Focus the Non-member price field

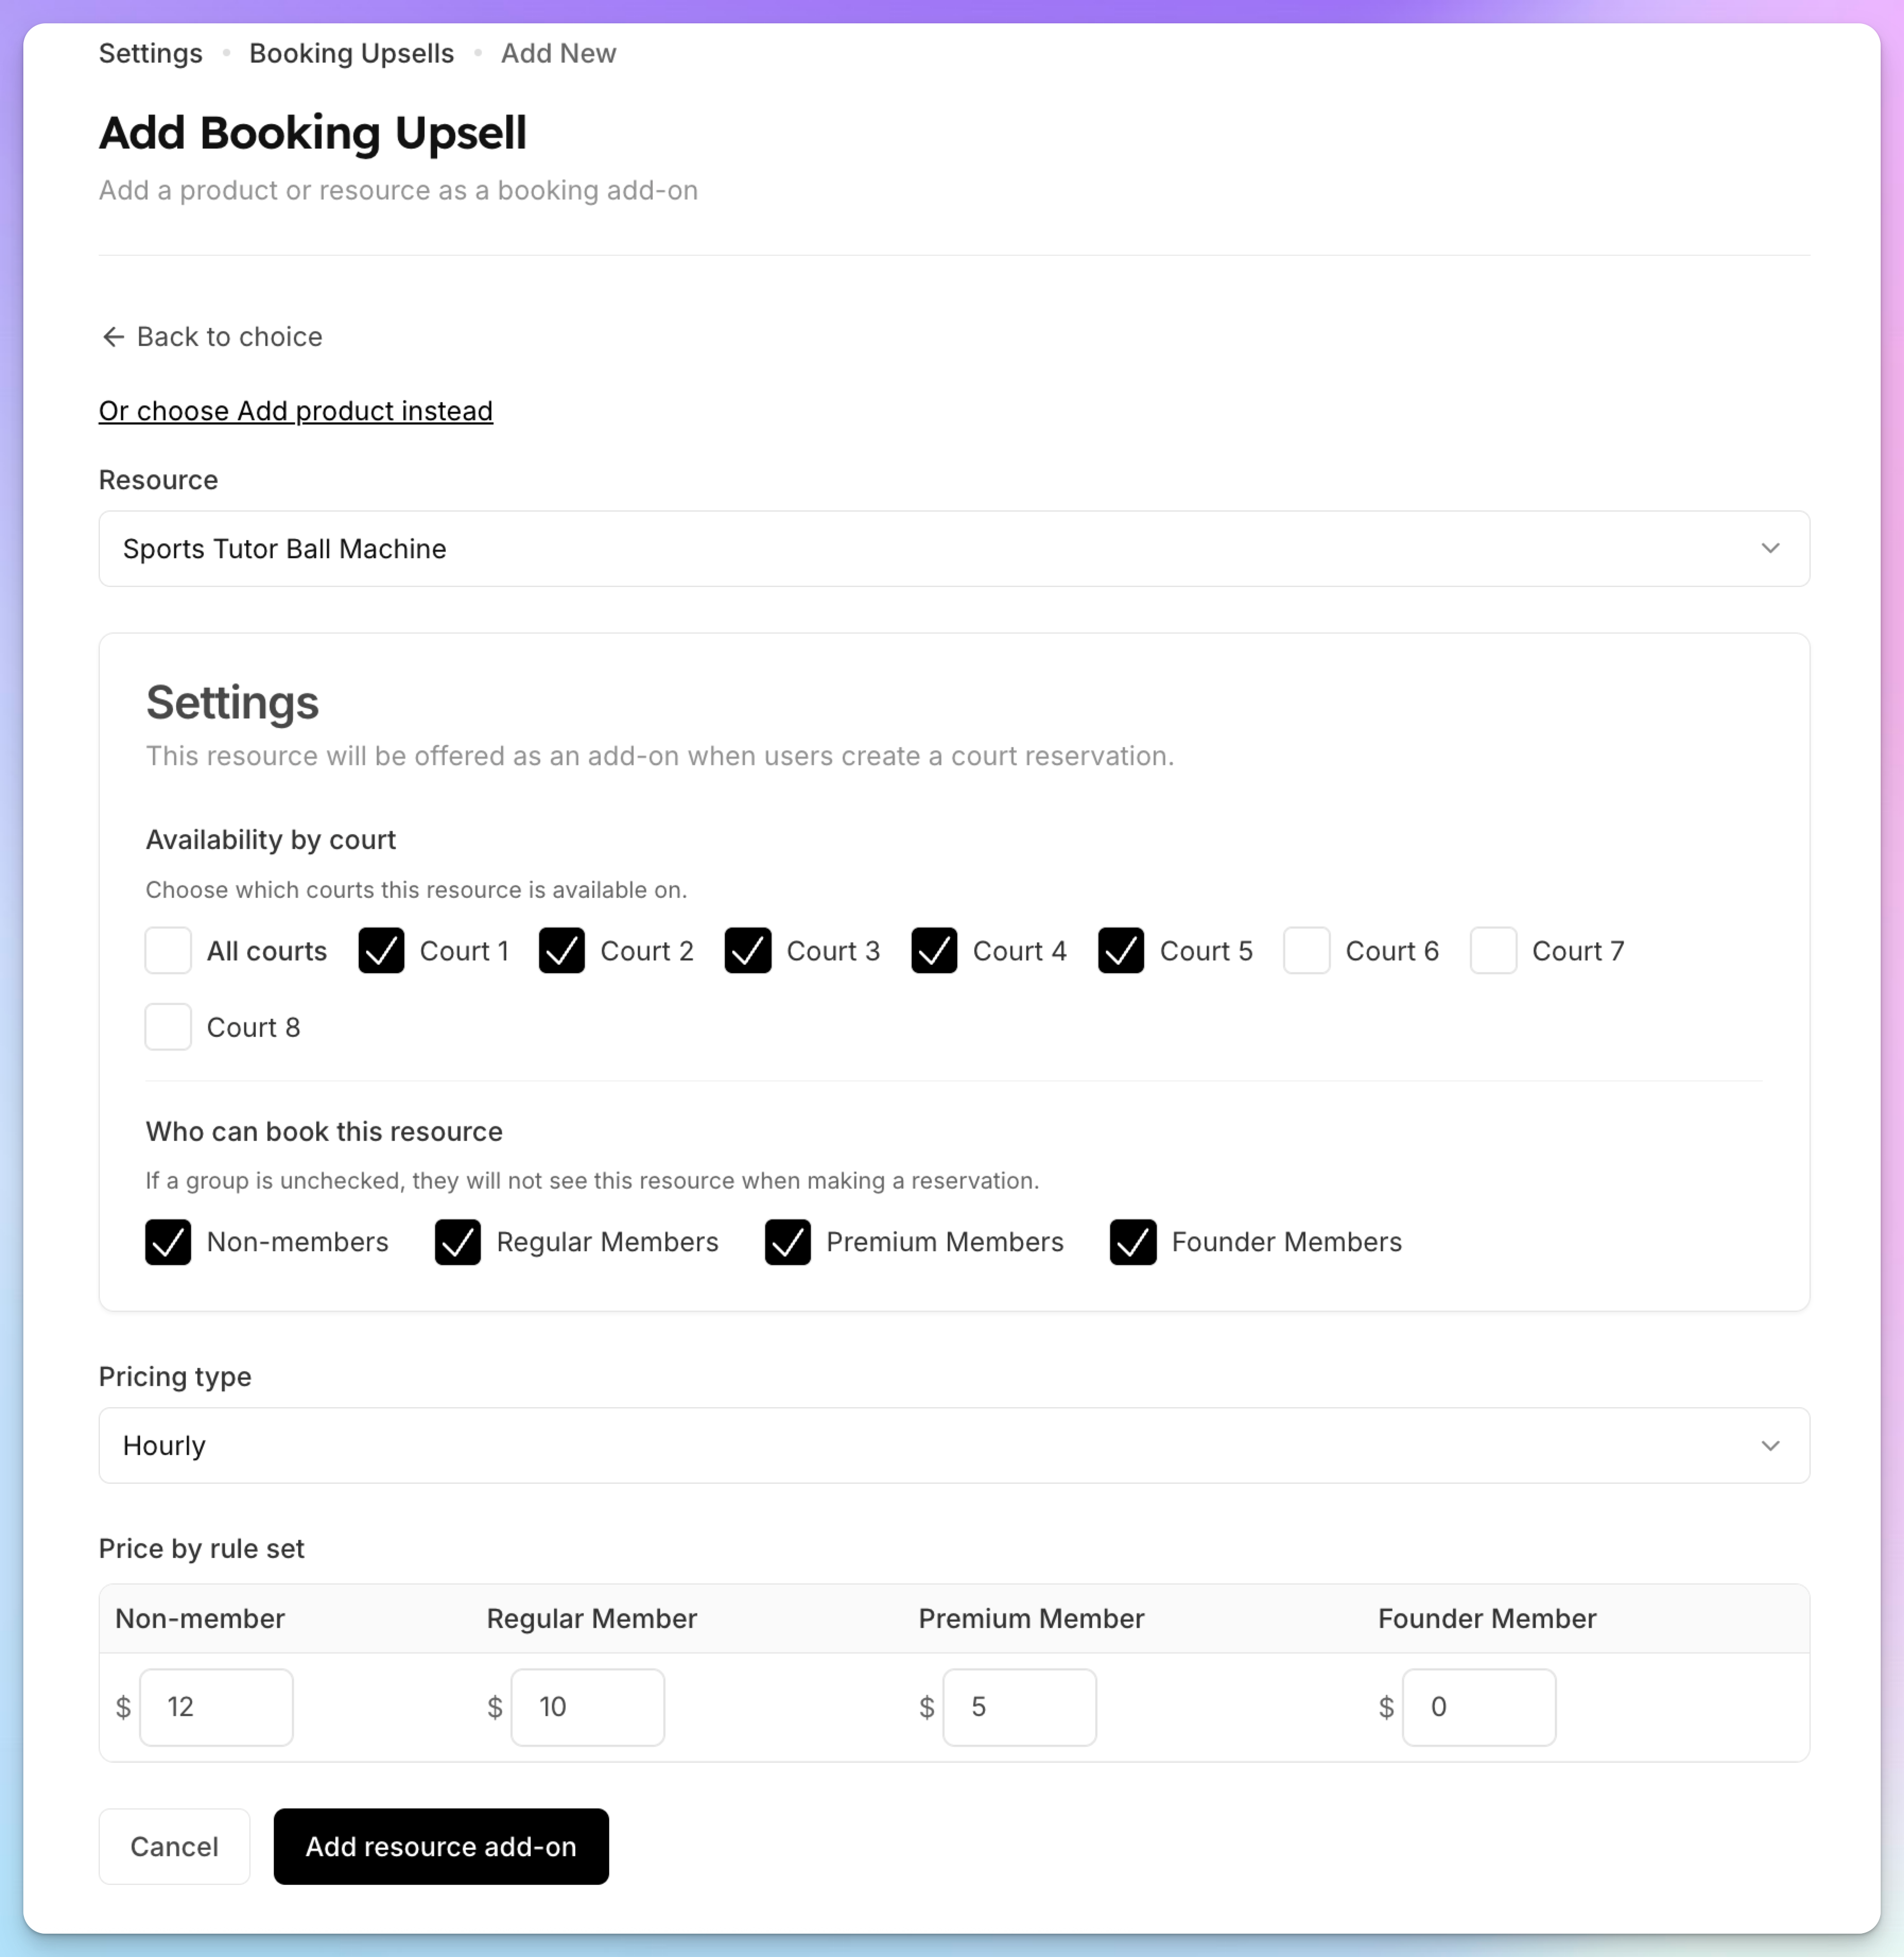[216, 1707]
